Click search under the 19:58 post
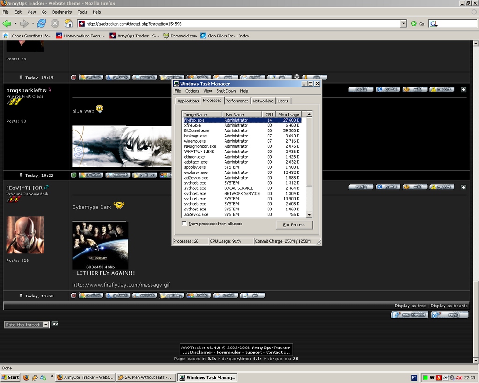The height and width of the screenshot is (383, 479). 145,296
